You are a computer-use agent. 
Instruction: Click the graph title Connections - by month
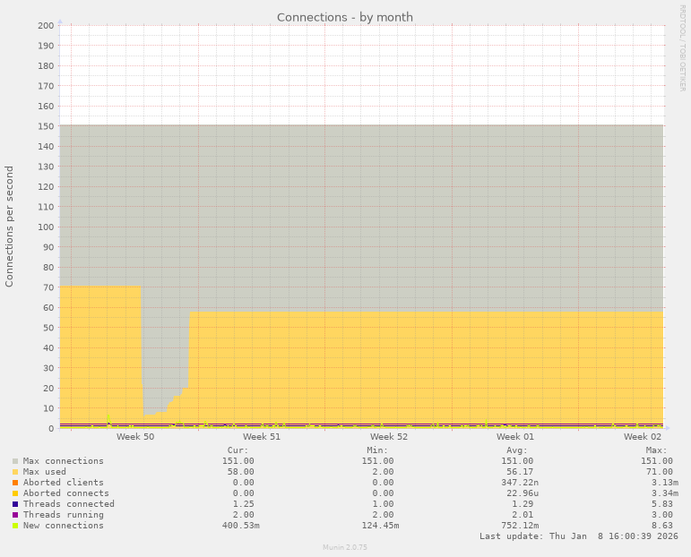pyautogui.click(x=345, y=17)
